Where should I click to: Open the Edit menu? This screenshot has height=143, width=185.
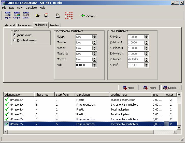pyautogui.click(x=11, y=8)
